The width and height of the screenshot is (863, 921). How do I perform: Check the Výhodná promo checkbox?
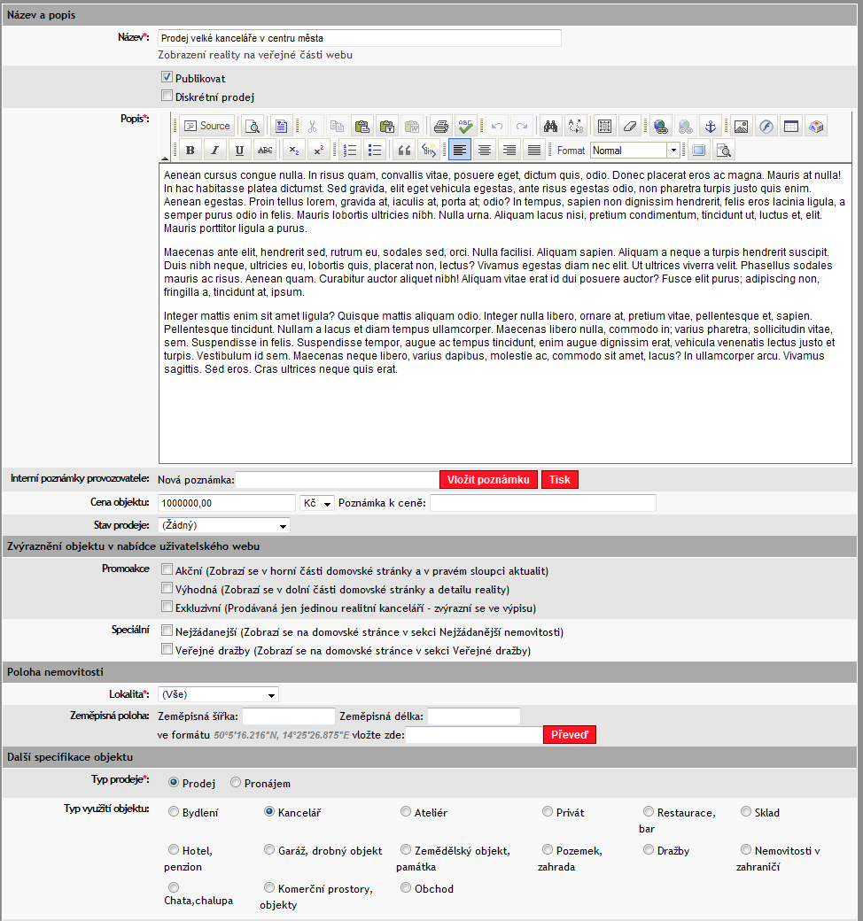tap(167, 588)
